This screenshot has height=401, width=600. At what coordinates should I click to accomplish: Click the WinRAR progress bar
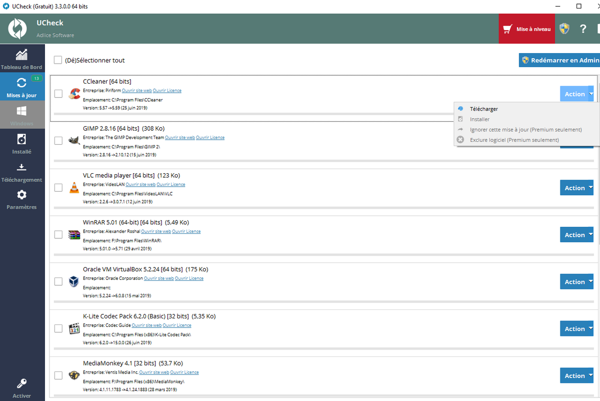(x=323, y=255)
